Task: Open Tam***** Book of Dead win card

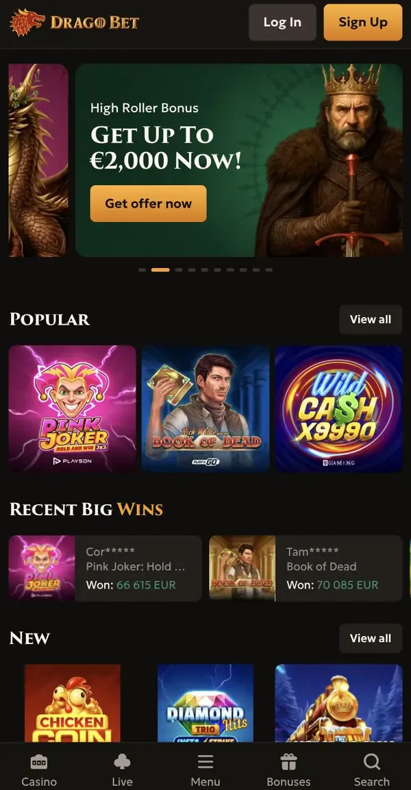Action: click(306, 568)
